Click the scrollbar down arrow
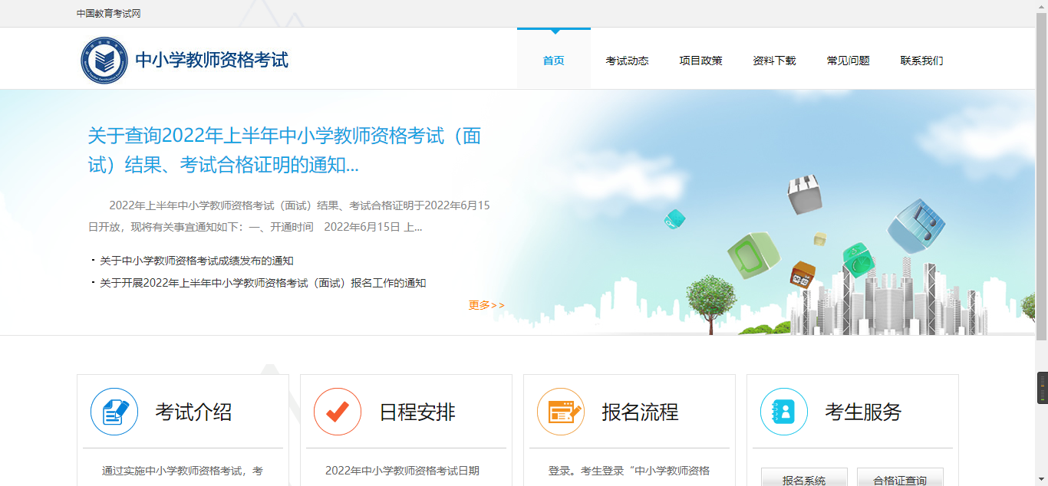1048x486 pixels. tap(1042, 480)
